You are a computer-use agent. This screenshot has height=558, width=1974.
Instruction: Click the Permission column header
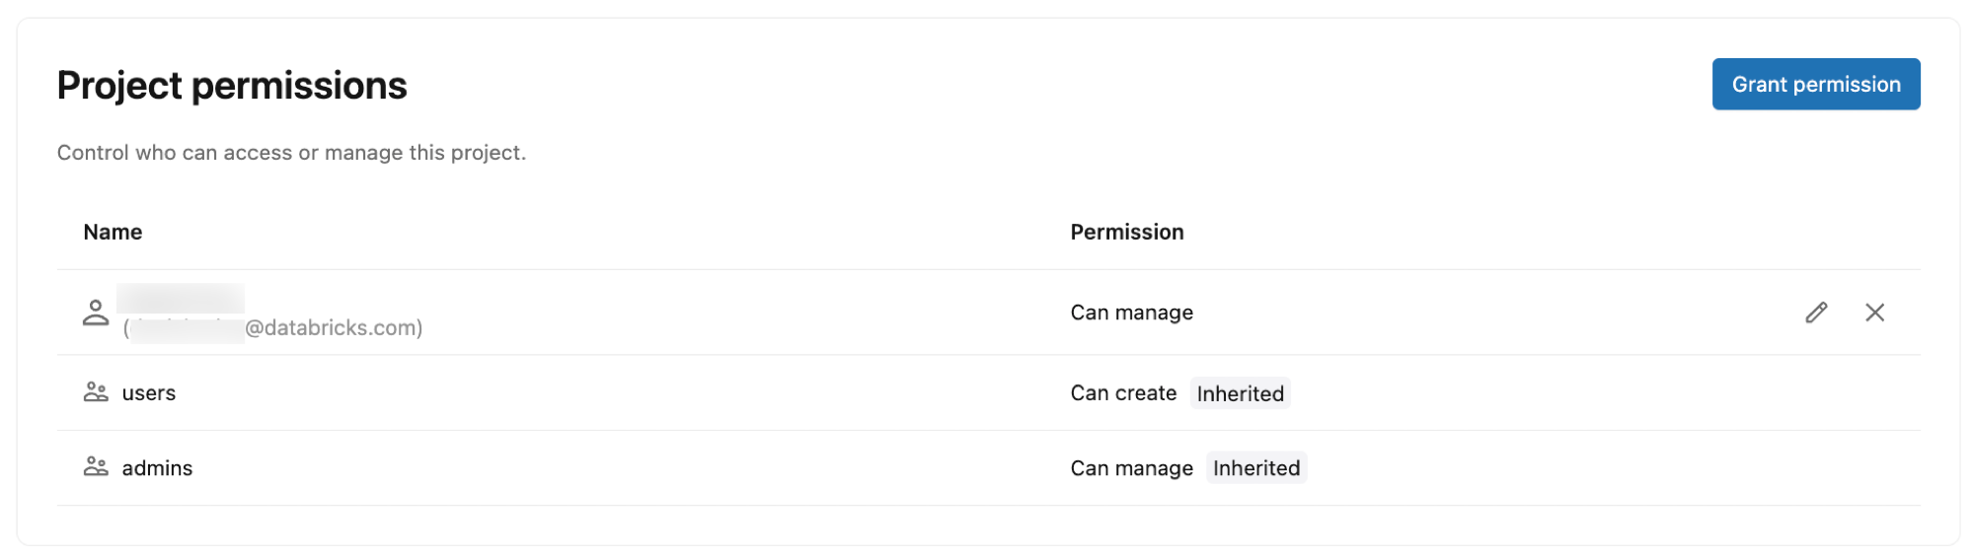point(1126,232)
